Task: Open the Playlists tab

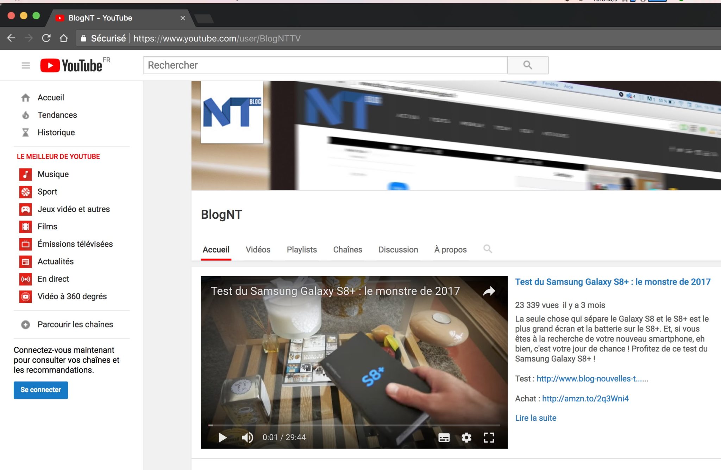Action: coord(302,249)
